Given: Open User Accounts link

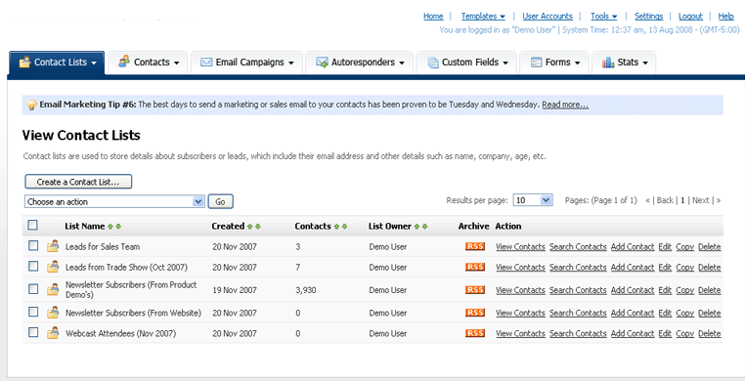Looking at the screenshot, I should (548, 17).
